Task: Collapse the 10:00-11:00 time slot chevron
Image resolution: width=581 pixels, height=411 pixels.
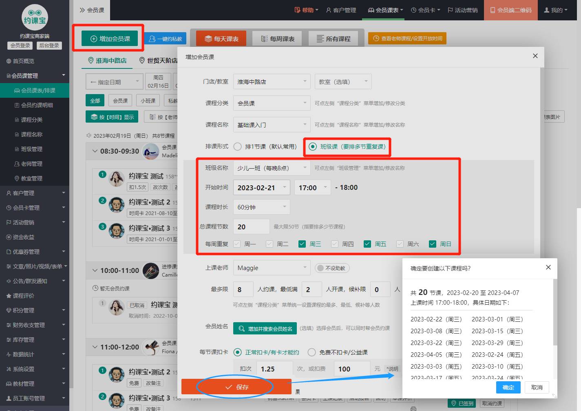Action: (x=95, y=270)
